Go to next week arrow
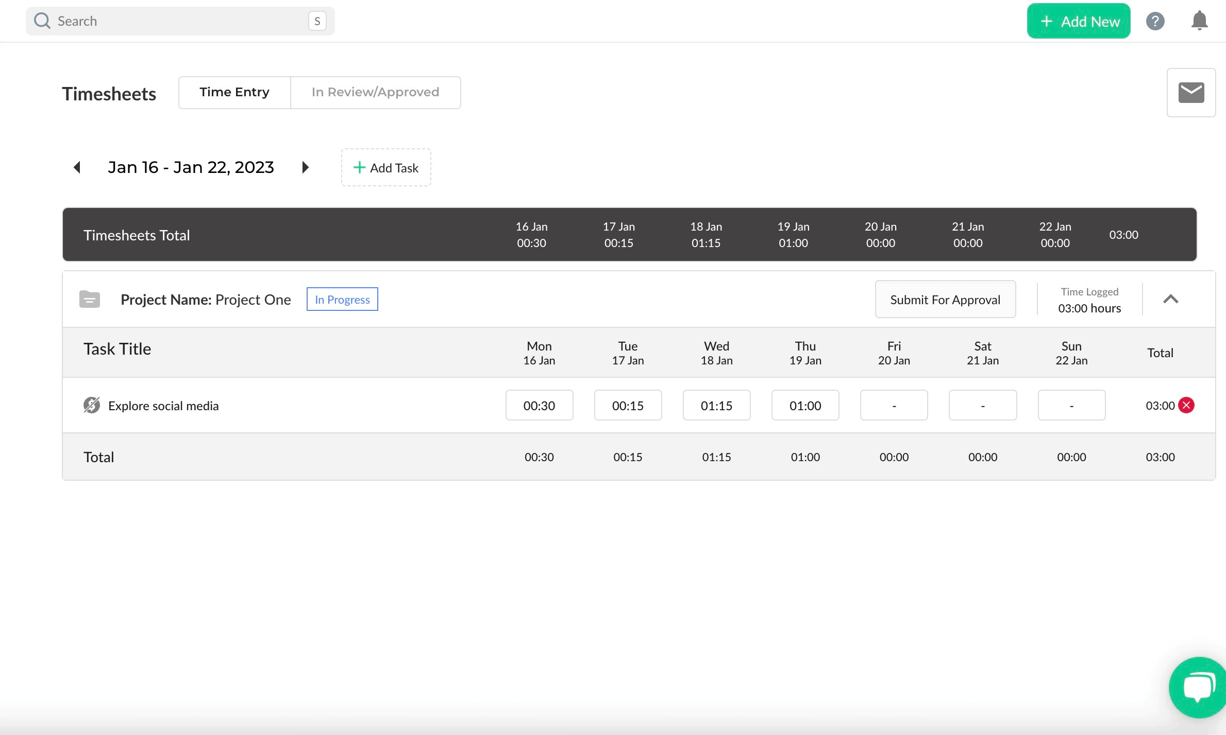 click(x=305, y=167)
